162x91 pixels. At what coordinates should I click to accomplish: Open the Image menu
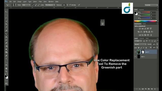point(19,2)
